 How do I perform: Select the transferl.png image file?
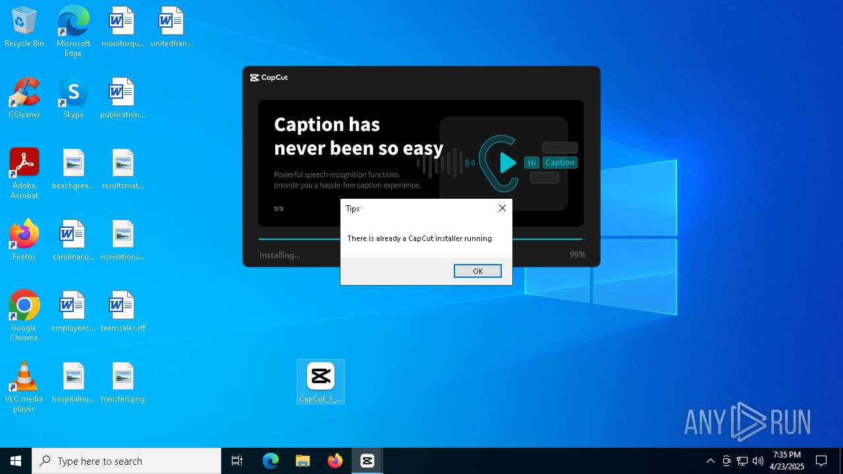click(x=122, y=383)
